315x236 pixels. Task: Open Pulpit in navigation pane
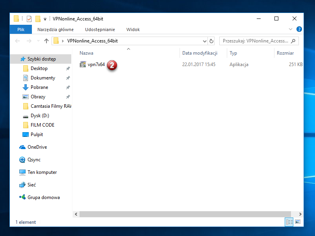point(37,135)
